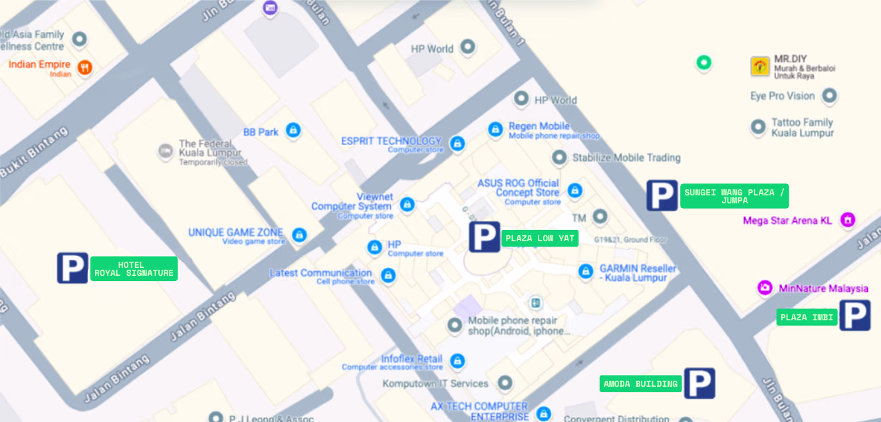Click the green PLAZA LOW YAT label
The image size is (881, 422).
(540, 238)
